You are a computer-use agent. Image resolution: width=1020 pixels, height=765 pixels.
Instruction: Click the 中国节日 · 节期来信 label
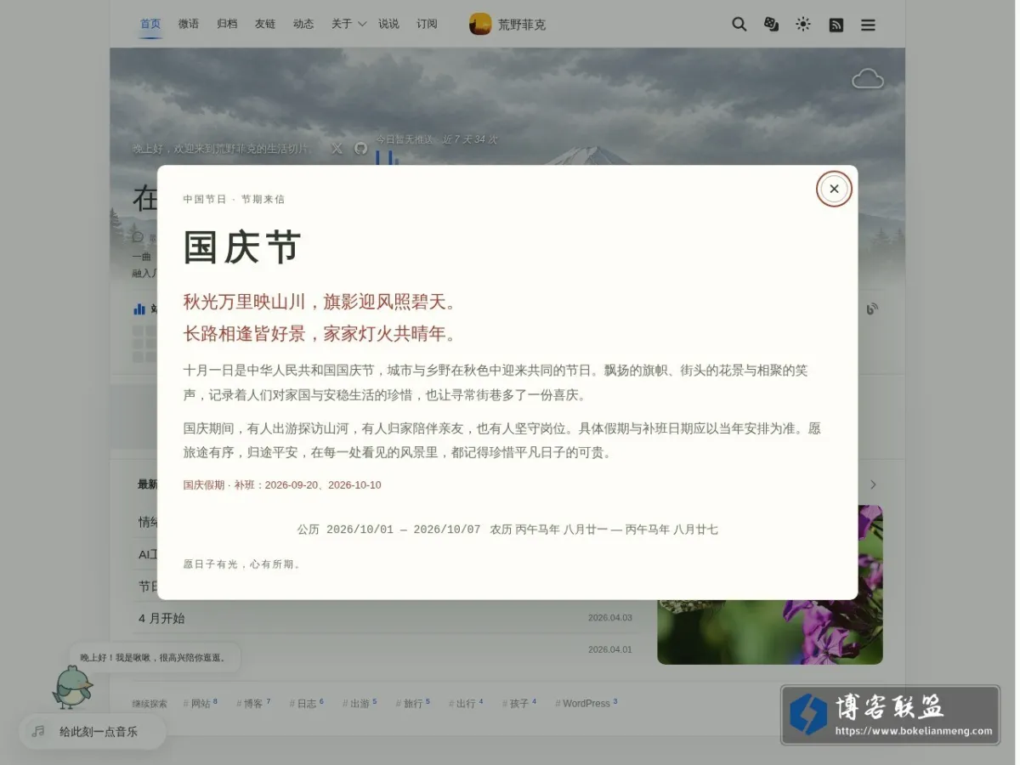point(234,199)
